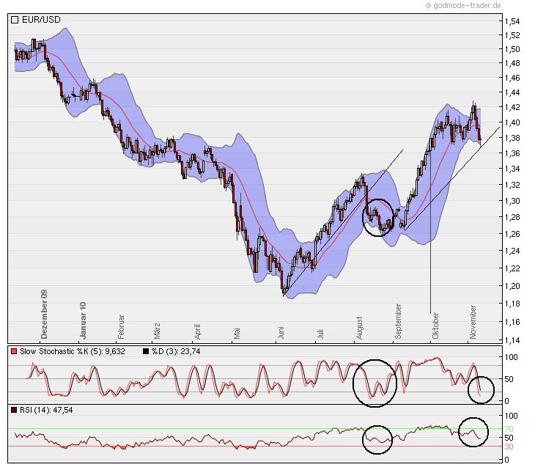
Task: Click the 1,14 price axis value
Action: pyautogui.click(x=512, y=340)
